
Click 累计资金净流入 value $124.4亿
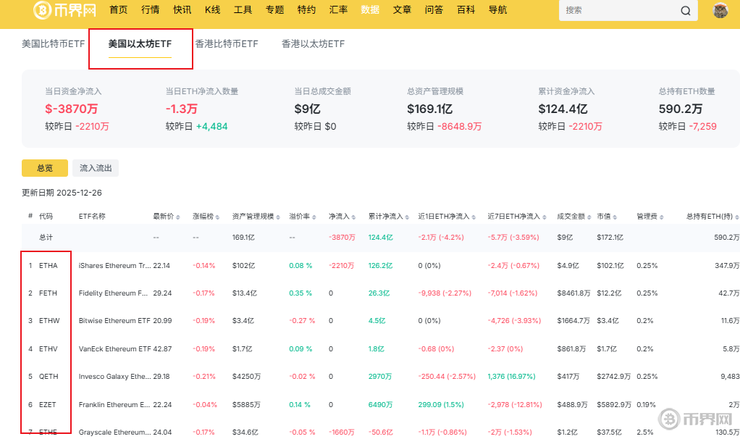pyautogui.click(x=563, y=109)
